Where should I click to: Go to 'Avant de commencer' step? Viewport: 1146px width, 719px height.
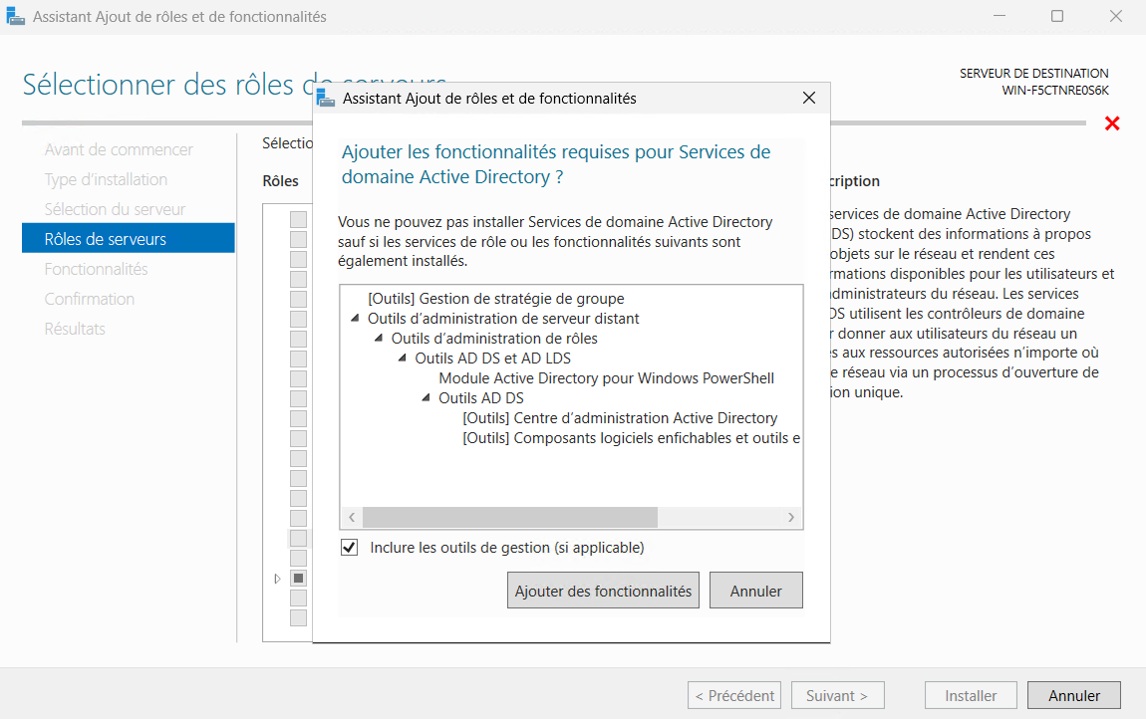119,149
